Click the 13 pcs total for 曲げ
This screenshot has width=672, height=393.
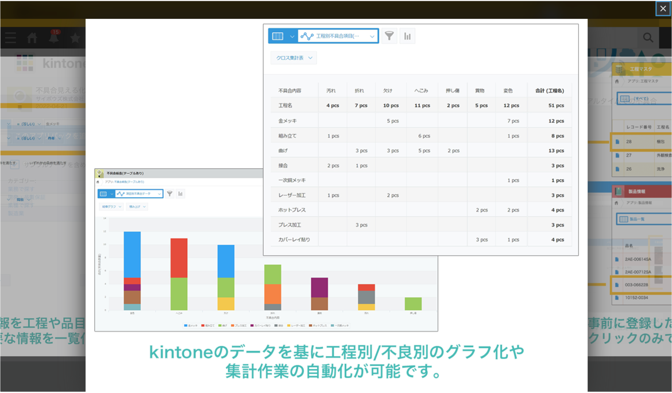pyautogui.click(x=557, y=151)
